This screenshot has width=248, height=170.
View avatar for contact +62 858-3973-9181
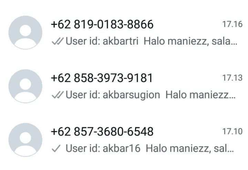[x=25, y=86]
